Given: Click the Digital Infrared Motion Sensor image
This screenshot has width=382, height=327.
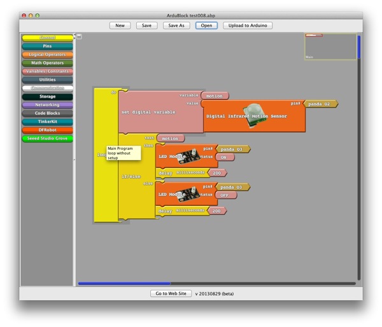Looking at the screenshot, I should click(255, 109).
